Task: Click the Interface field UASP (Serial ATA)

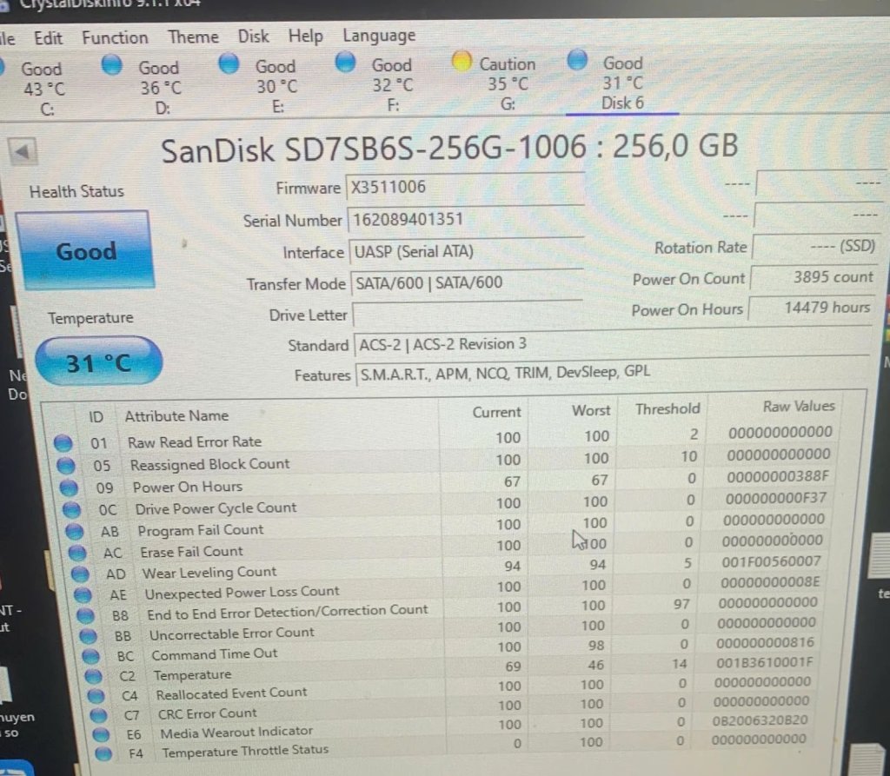Action: pyautogui.click(x=466, y=251)
